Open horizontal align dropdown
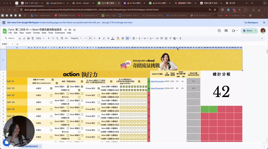Image resolution: width=268 pixels, height=149 pixels. point(135,39)
